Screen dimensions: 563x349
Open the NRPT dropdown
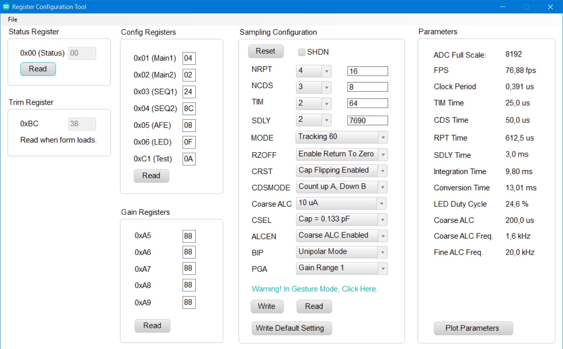pyautogui.click(x=313, y=71)
